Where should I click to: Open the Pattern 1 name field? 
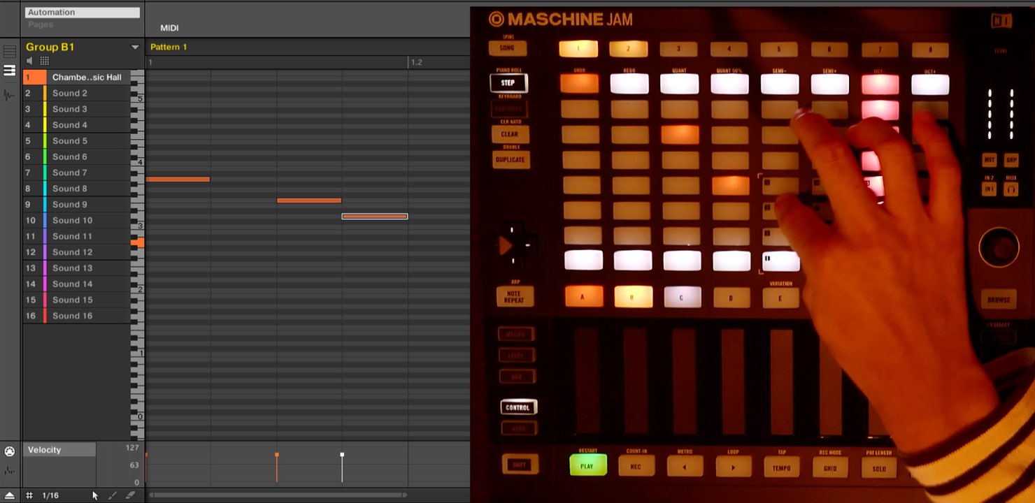pos(169,47)
